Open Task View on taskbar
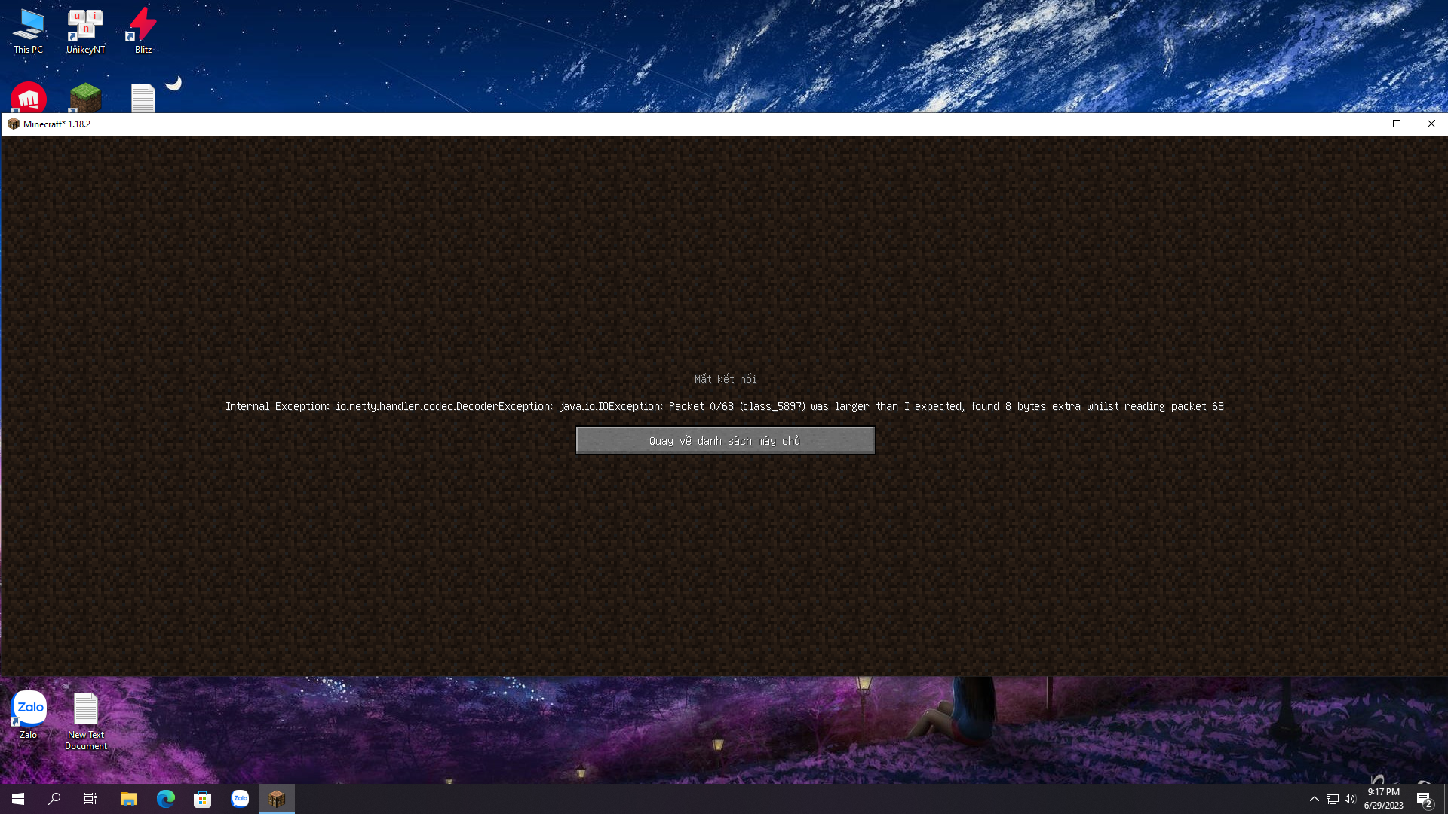 [x=90, y=799]
